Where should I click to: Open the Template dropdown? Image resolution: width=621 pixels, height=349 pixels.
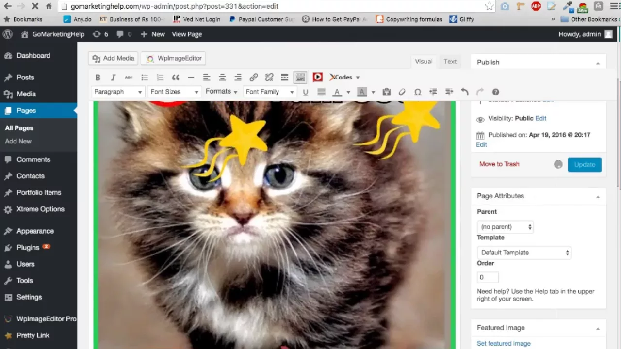click(x=523, y=253)
